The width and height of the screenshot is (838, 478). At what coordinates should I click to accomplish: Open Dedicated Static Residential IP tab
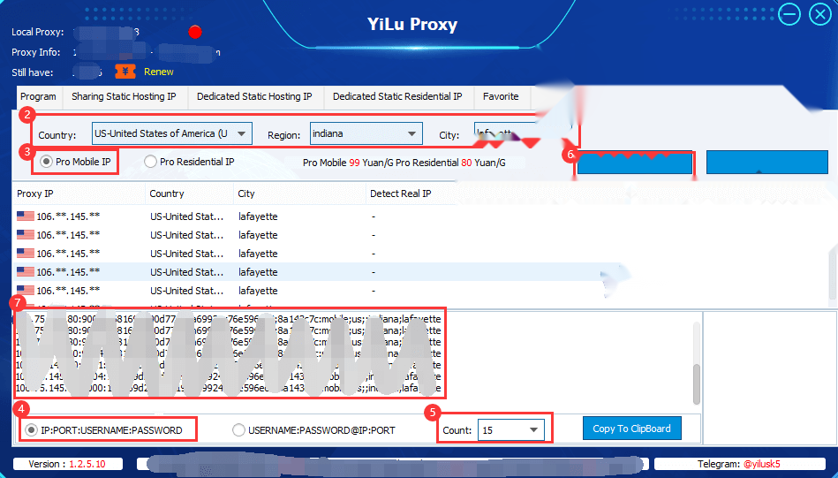click(x=397, y=97)
